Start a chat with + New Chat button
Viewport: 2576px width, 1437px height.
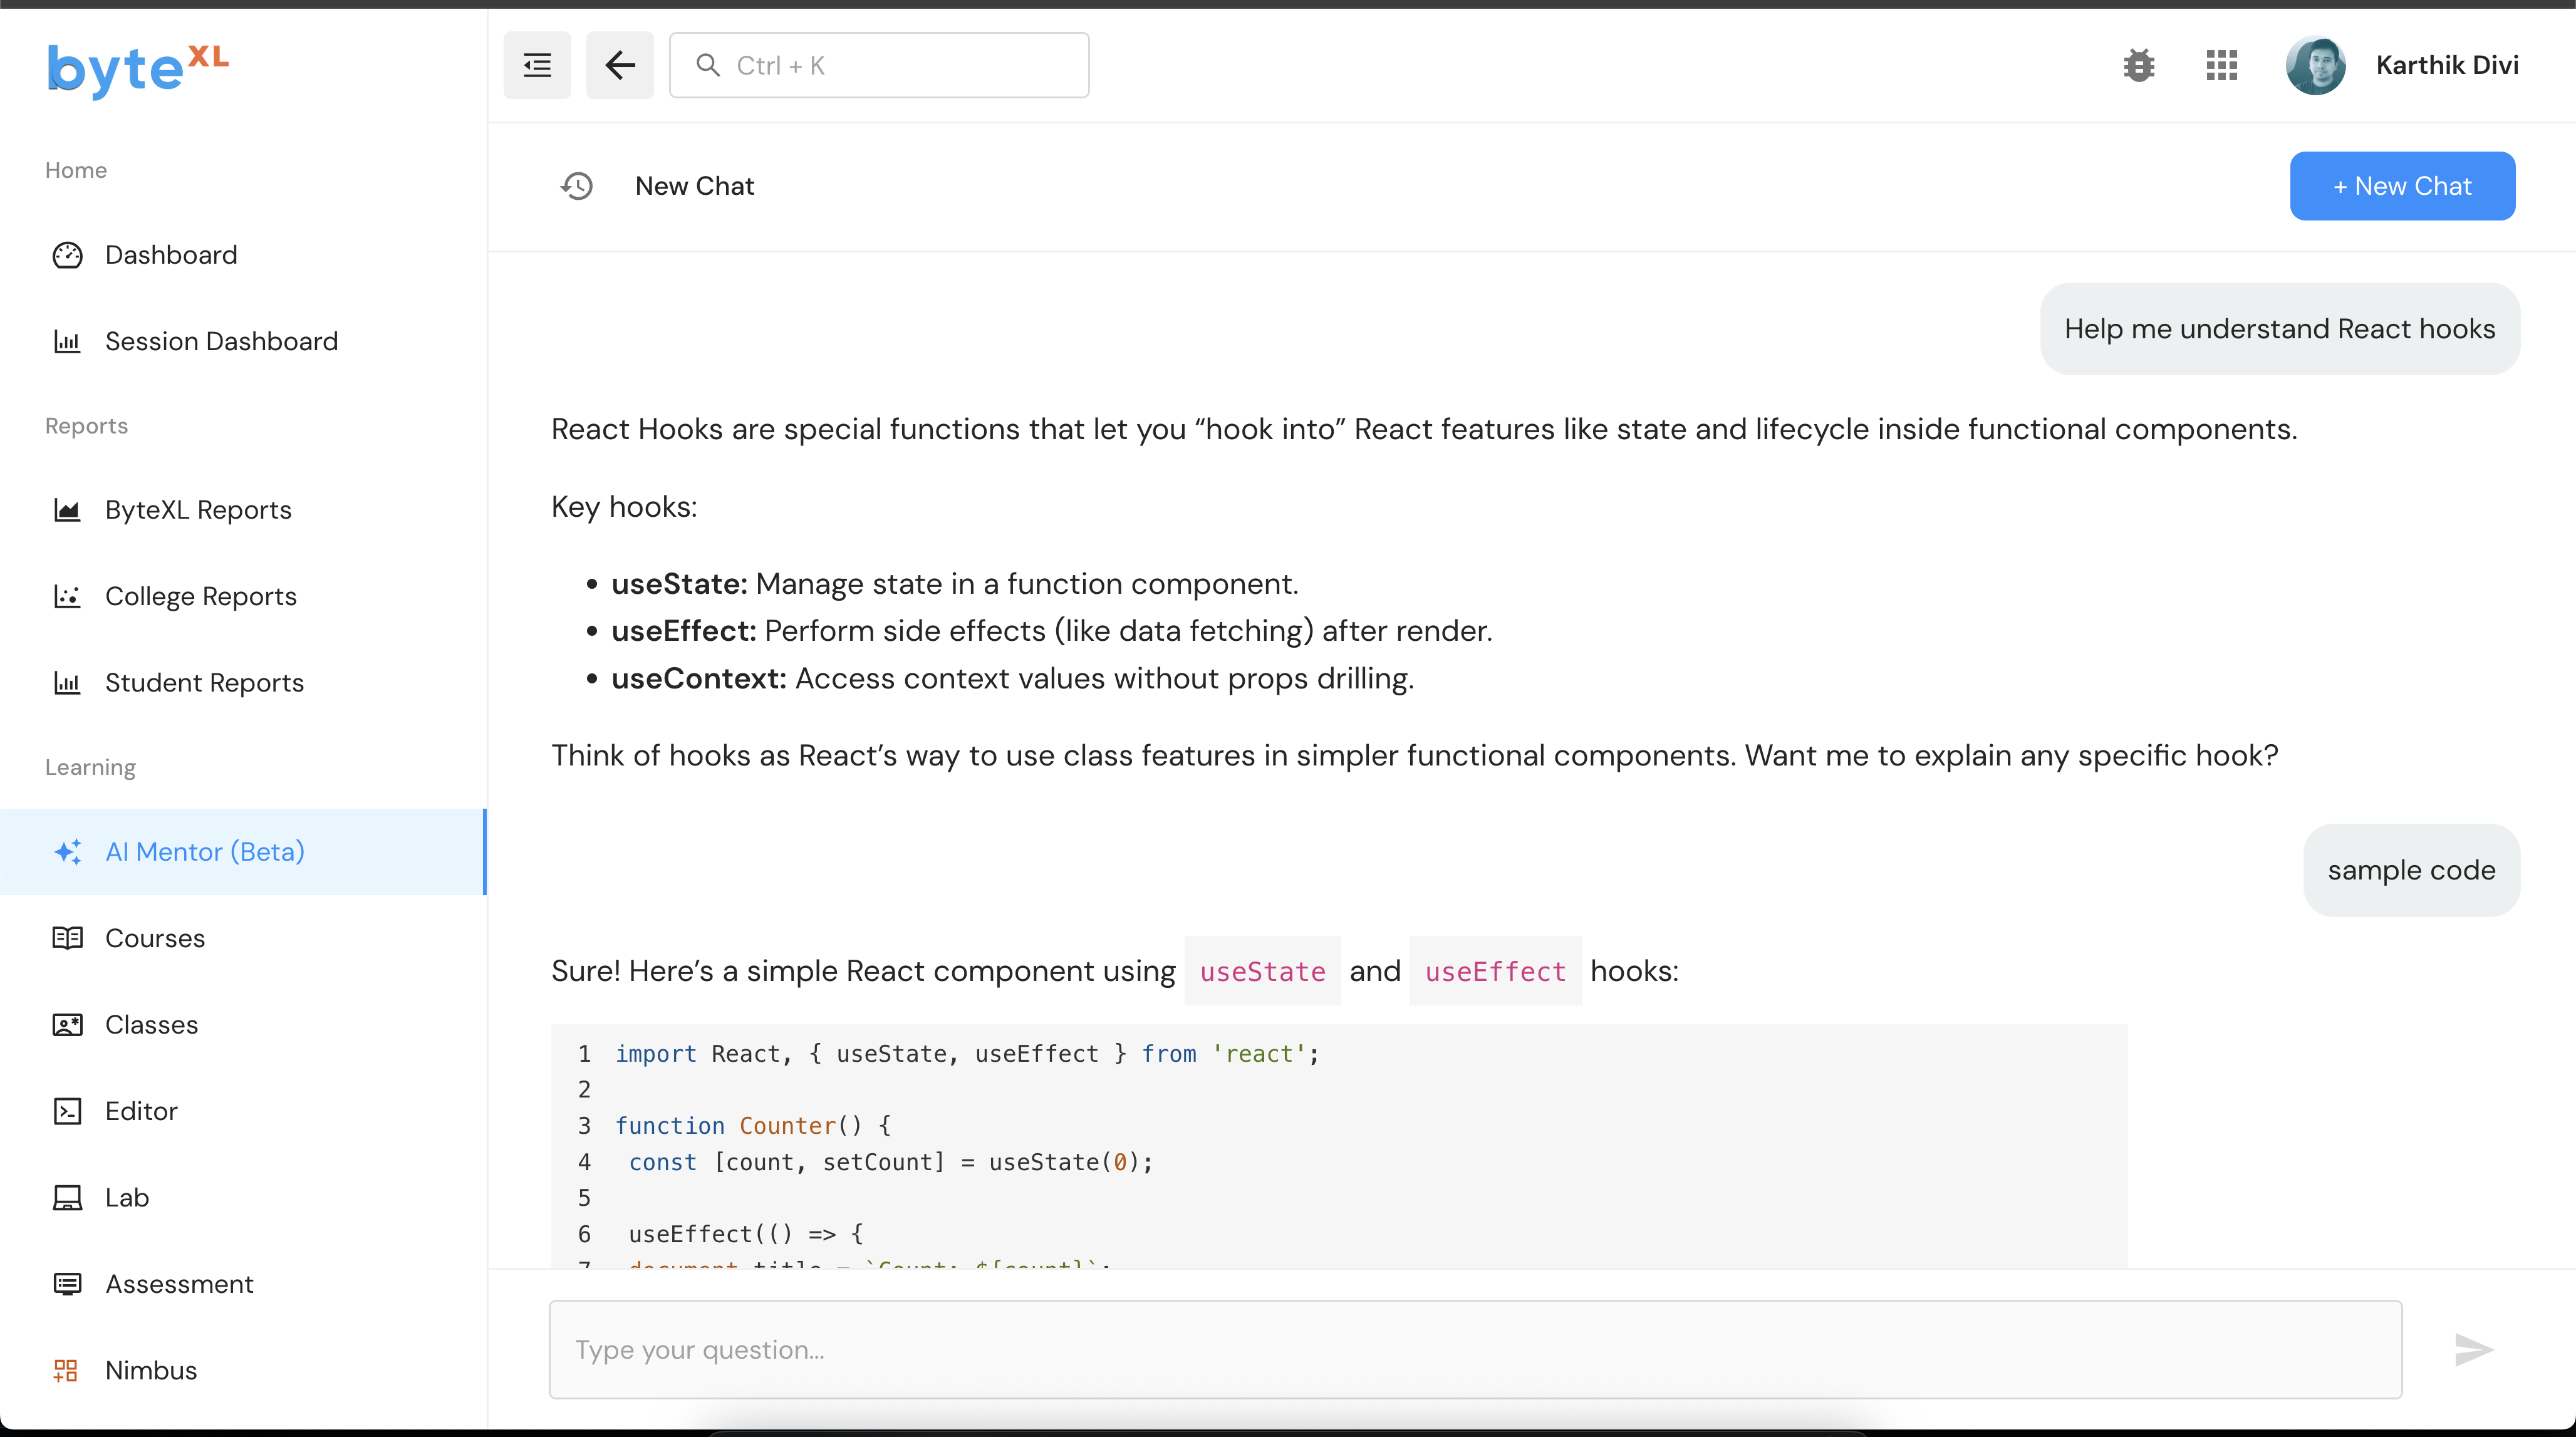pos(2401,186)
